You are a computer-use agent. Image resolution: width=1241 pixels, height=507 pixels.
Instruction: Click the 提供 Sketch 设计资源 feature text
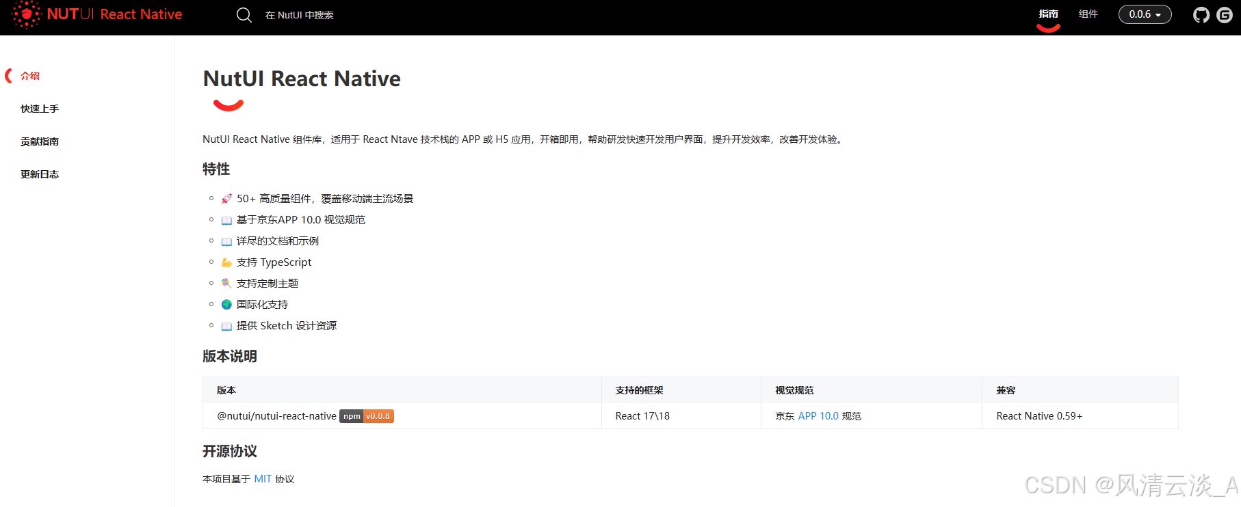[x=287, y=326]
